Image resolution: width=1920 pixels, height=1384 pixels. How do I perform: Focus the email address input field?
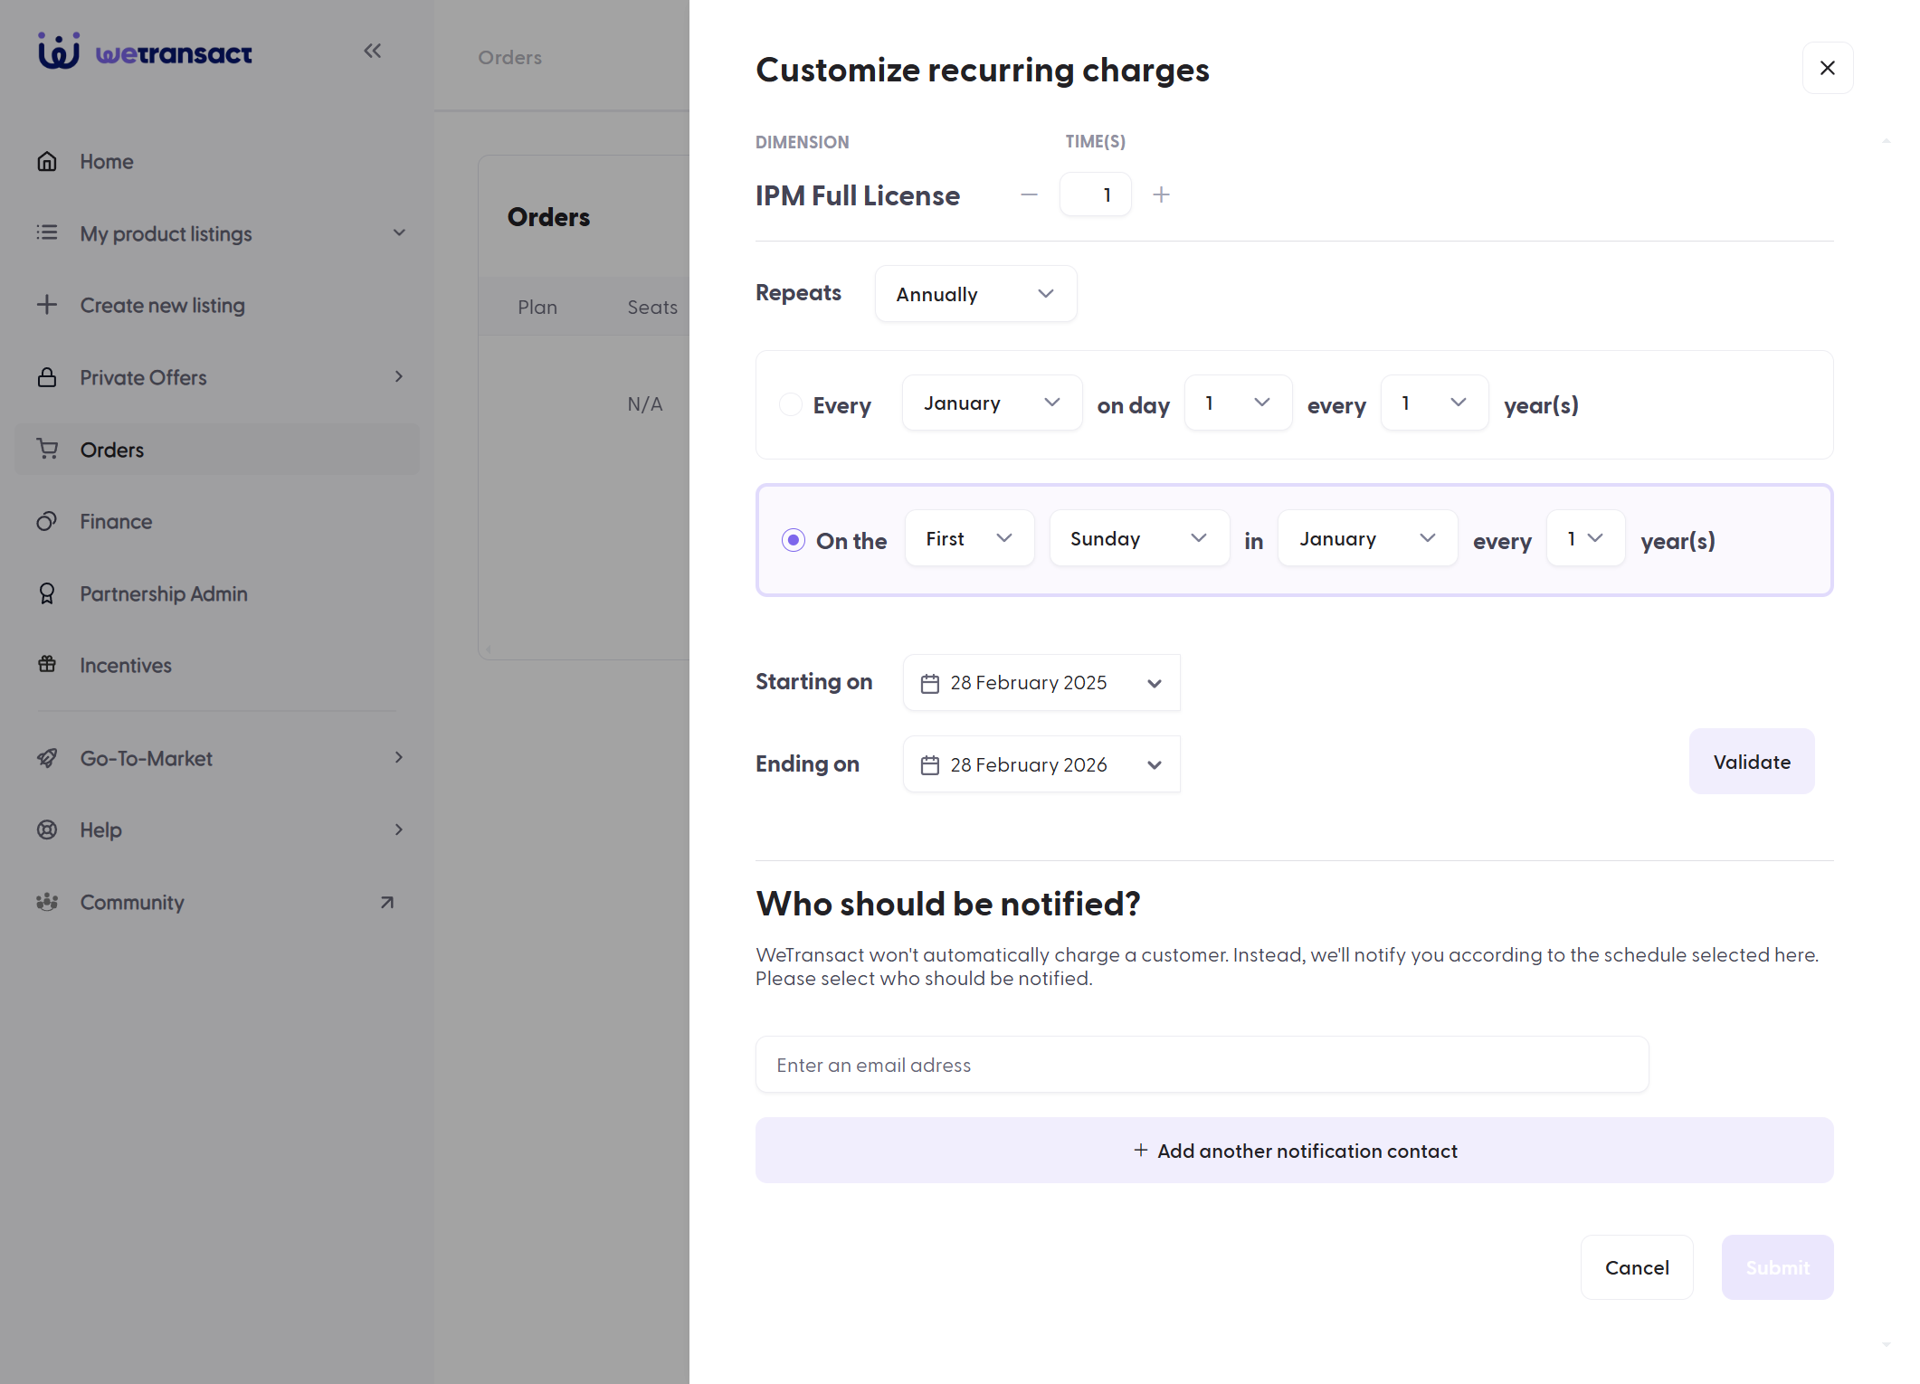1202,1065
